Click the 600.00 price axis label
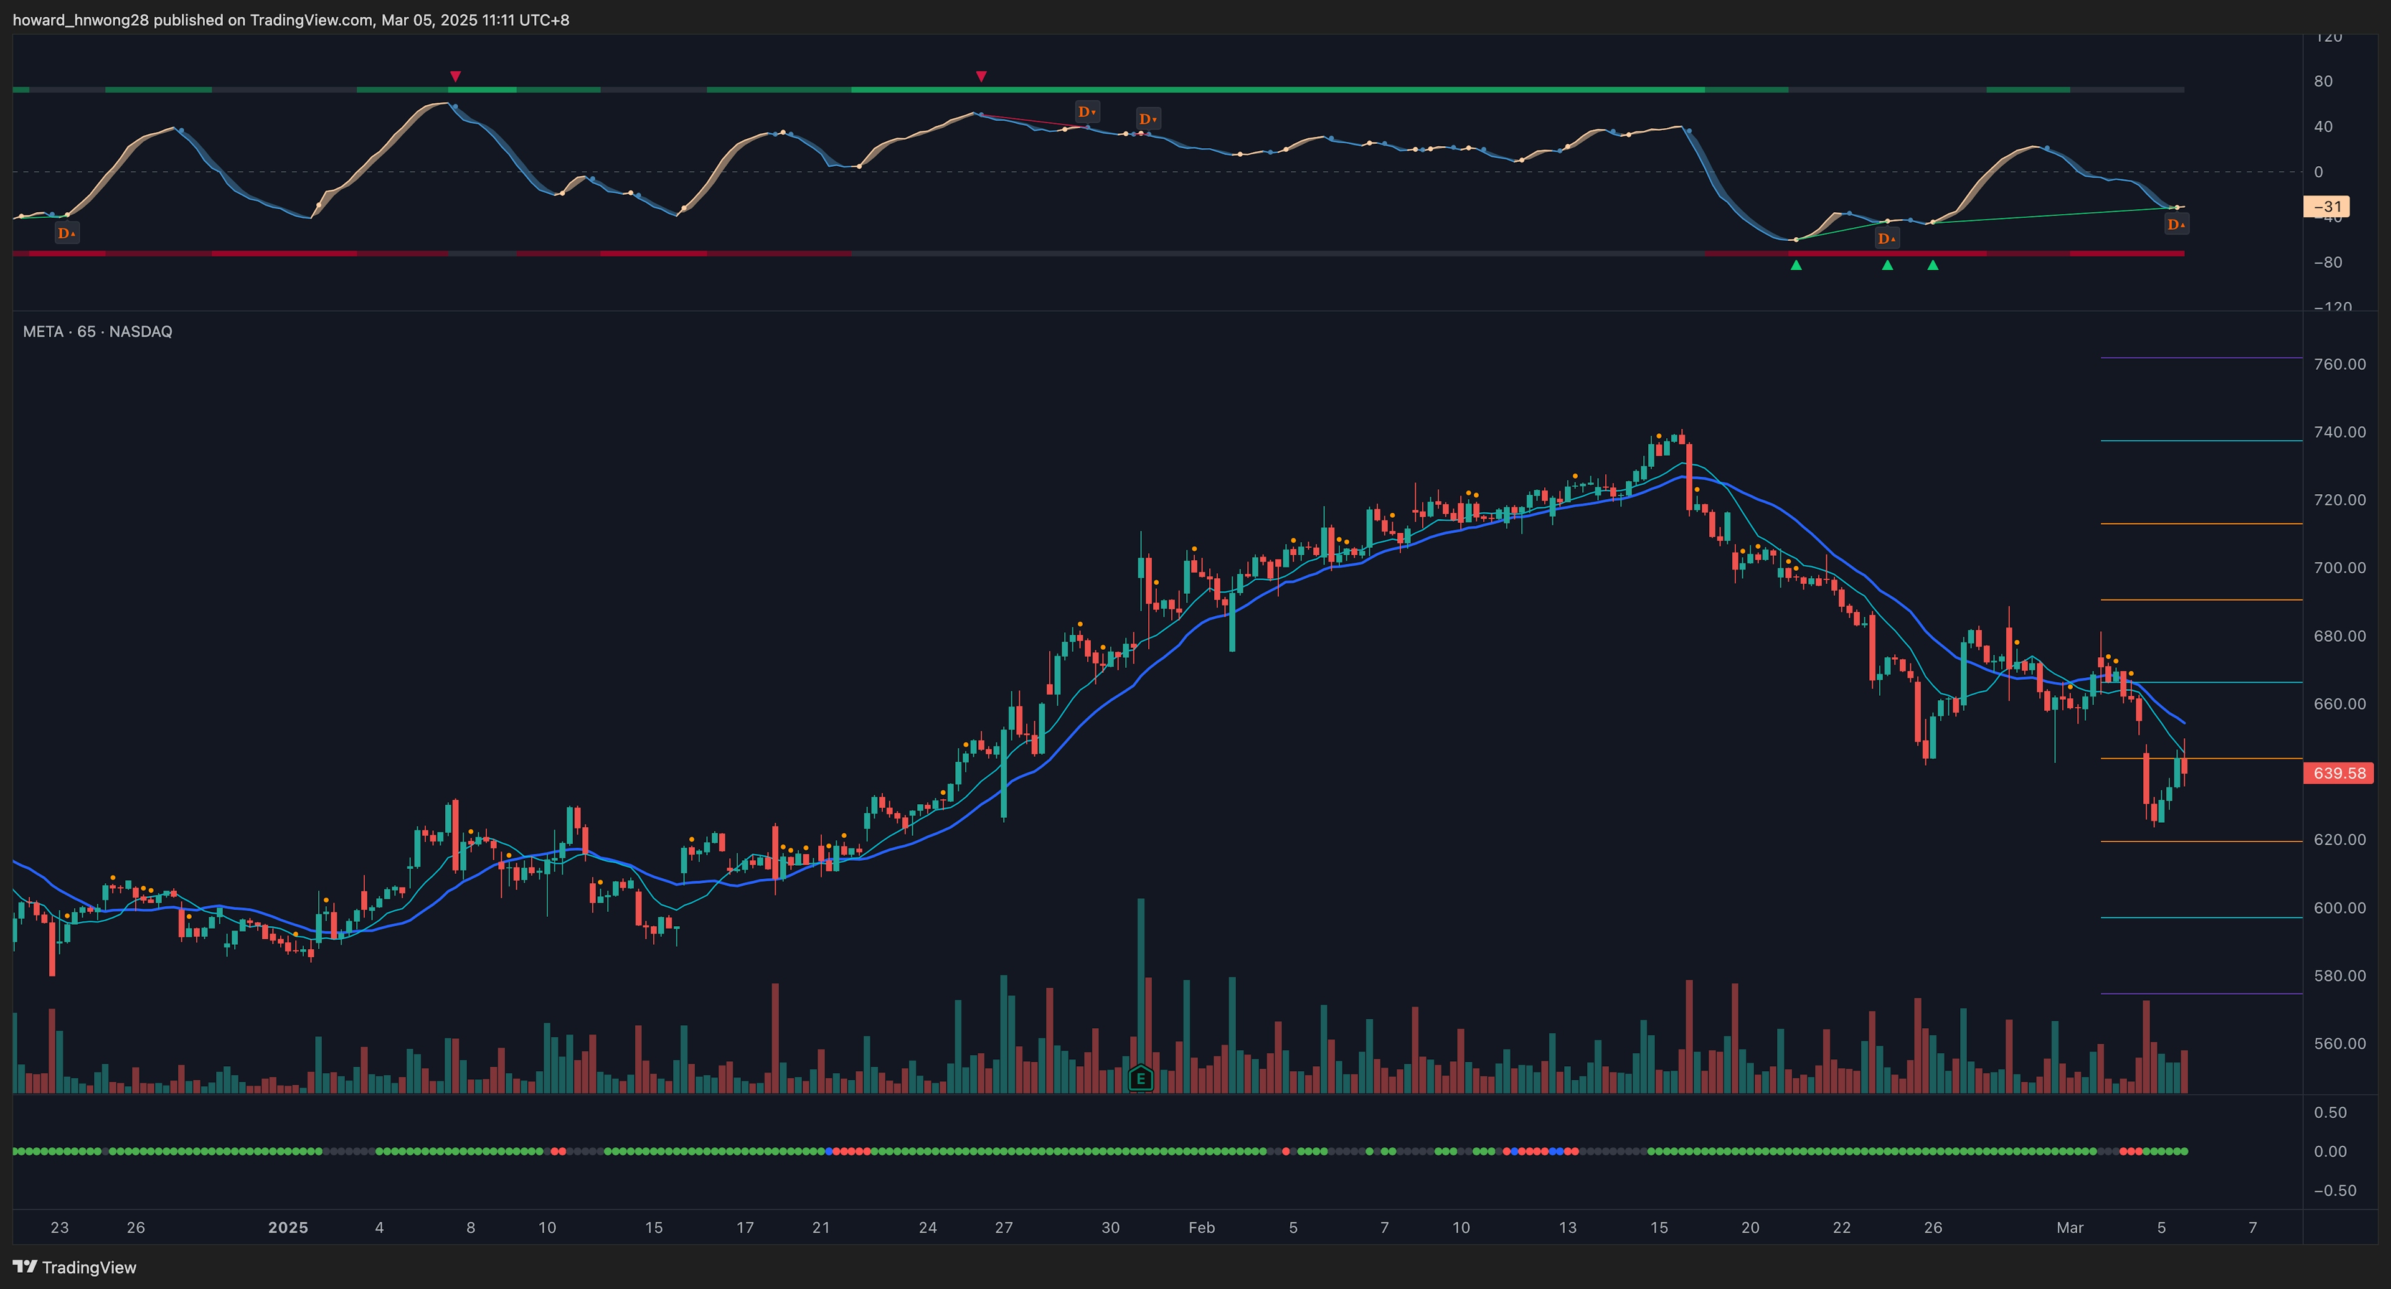This screenshot has height=1289, width=2391. tap(2339, 907)
